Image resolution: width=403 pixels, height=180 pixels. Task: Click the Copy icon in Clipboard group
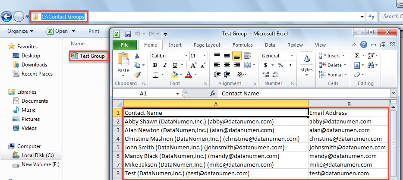[x=137, y=65]
